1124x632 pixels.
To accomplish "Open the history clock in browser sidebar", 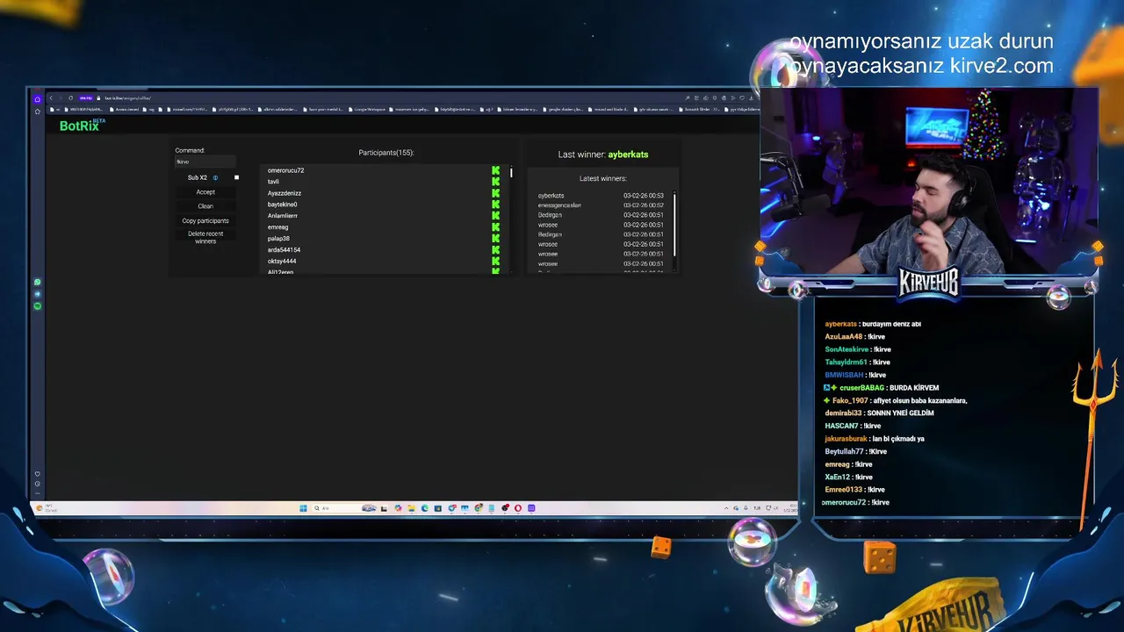I will tap(37, 484).
